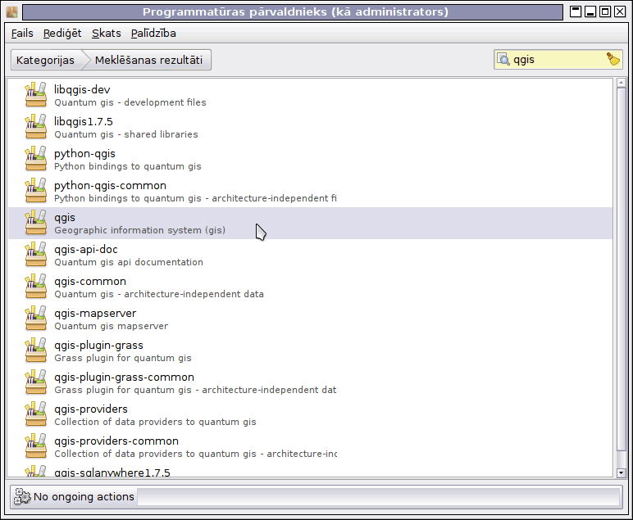Click 'No ongoing actions' status text
633x520 pixels.
pos(84,496)
